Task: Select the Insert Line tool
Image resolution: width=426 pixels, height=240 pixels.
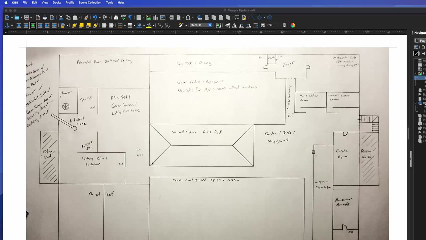Action: point(253,17)
